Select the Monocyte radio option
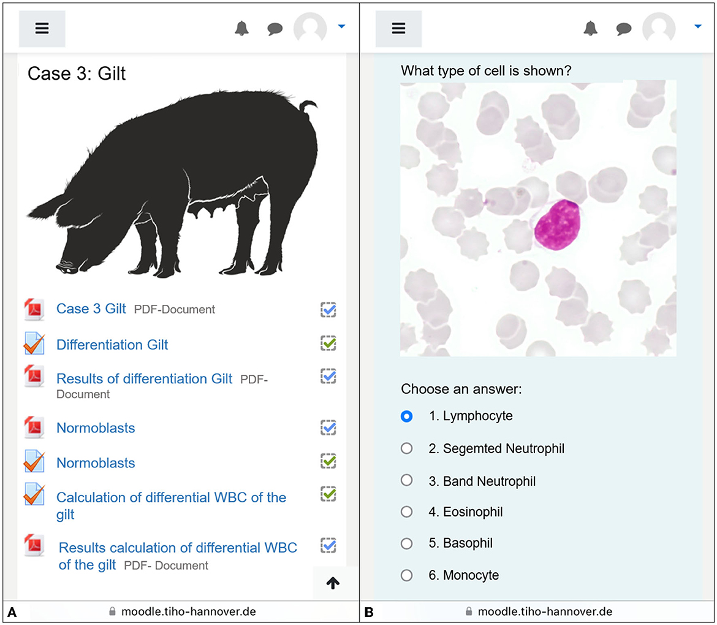The height and width of the screenshot is (625, 717). (406, 575)
